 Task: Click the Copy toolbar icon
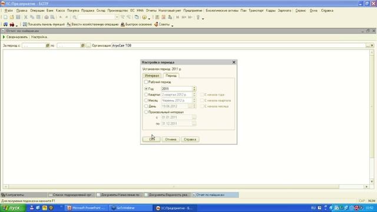pos(32,17)
